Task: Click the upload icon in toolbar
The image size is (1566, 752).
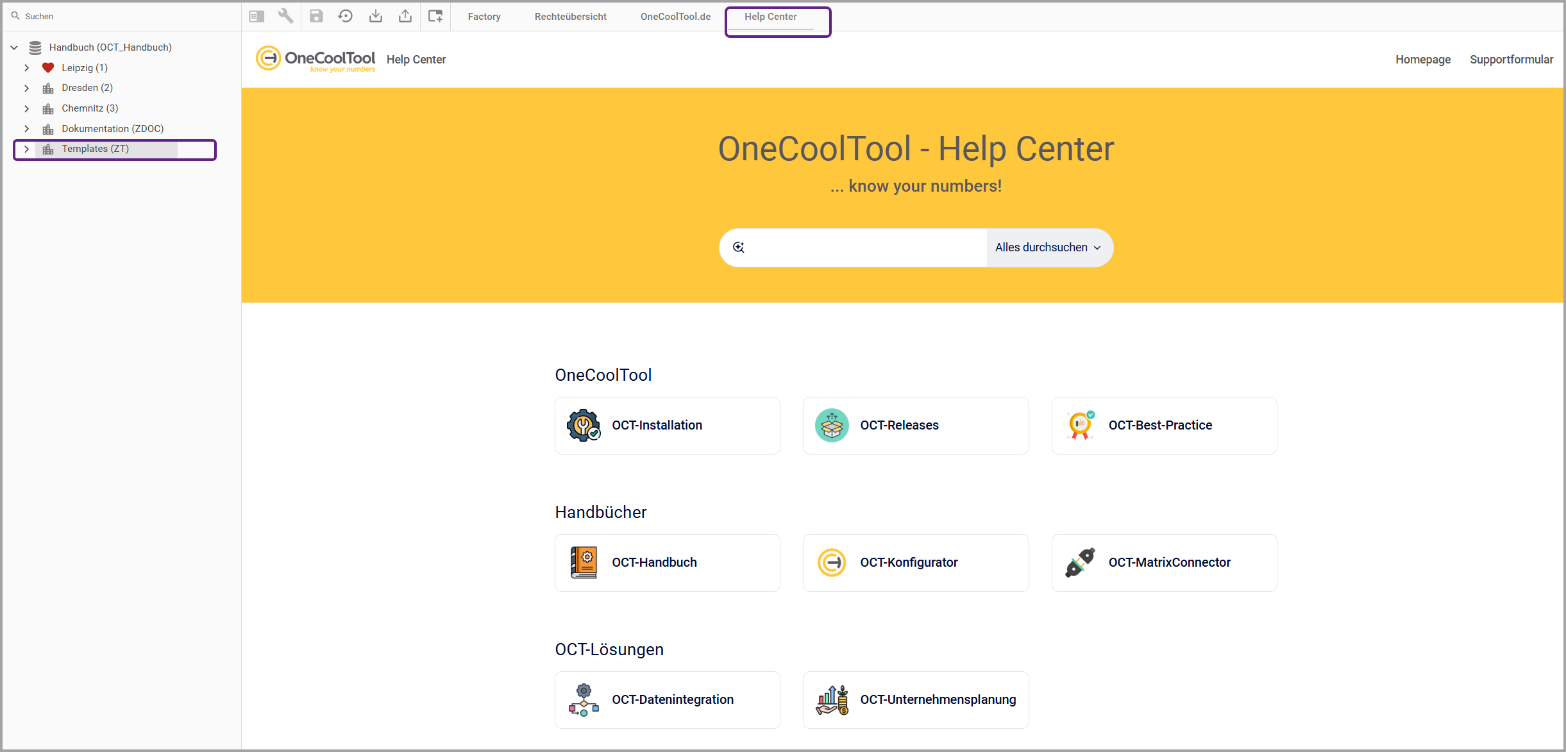Action: [405, 16]
